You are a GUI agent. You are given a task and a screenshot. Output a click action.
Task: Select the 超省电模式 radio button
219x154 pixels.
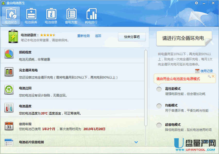[x=159, y=125]
